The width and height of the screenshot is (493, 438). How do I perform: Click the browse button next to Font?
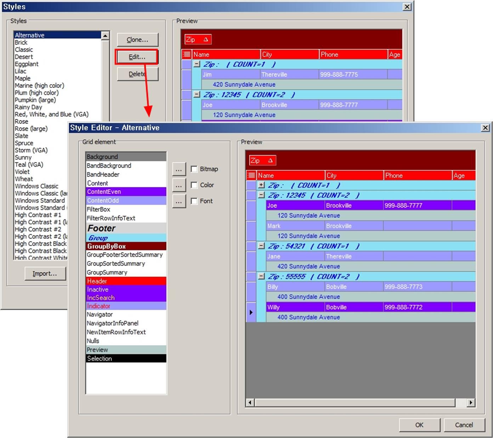coord(179,201)
